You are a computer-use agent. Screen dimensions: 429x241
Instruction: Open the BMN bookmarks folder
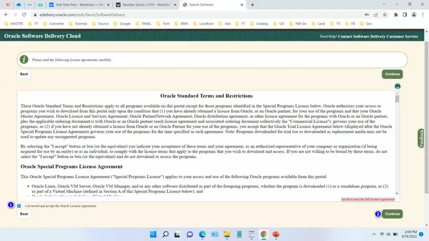tap(181, 24)
